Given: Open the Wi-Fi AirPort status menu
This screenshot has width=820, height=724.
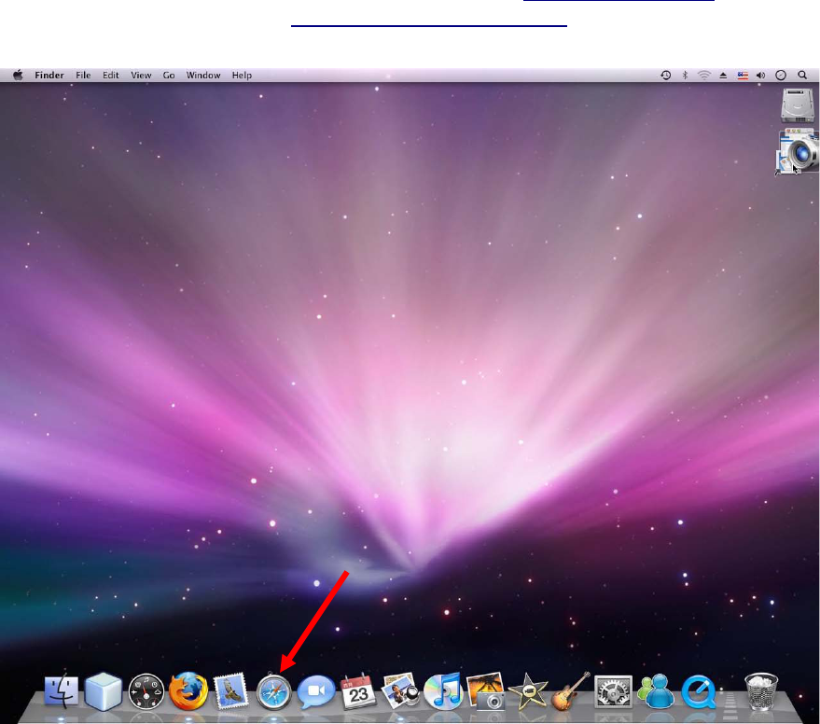Looking at the screenshot, I should point(704,76).
